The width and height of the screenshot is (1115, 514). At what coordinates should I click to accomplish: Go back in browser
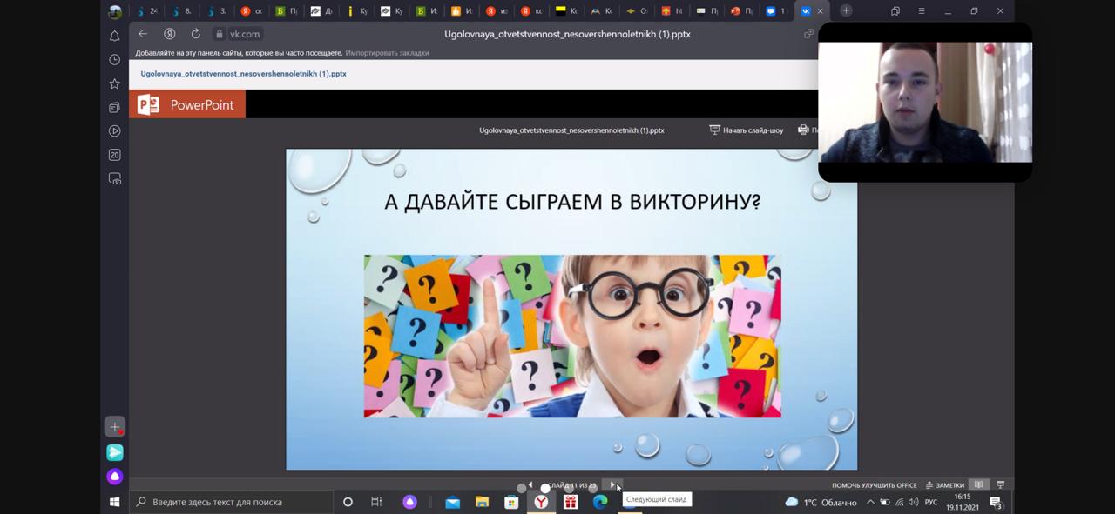click(143, 34)
